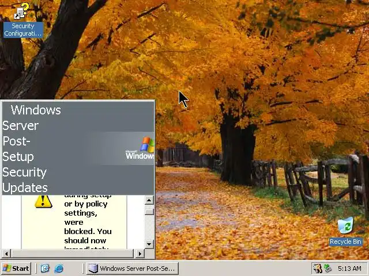This screenshot has height=276, width=369.
Task: Click the vertical scrollbar up arrow
Action: [x=149, y=200]
